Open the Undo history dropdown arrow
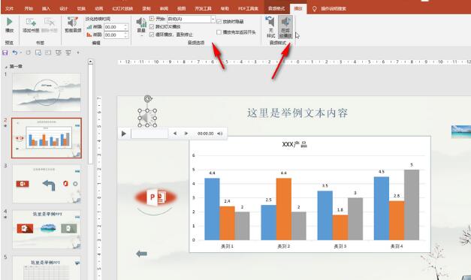The height and width of the screenshot is (280, 471). (21, 53)
